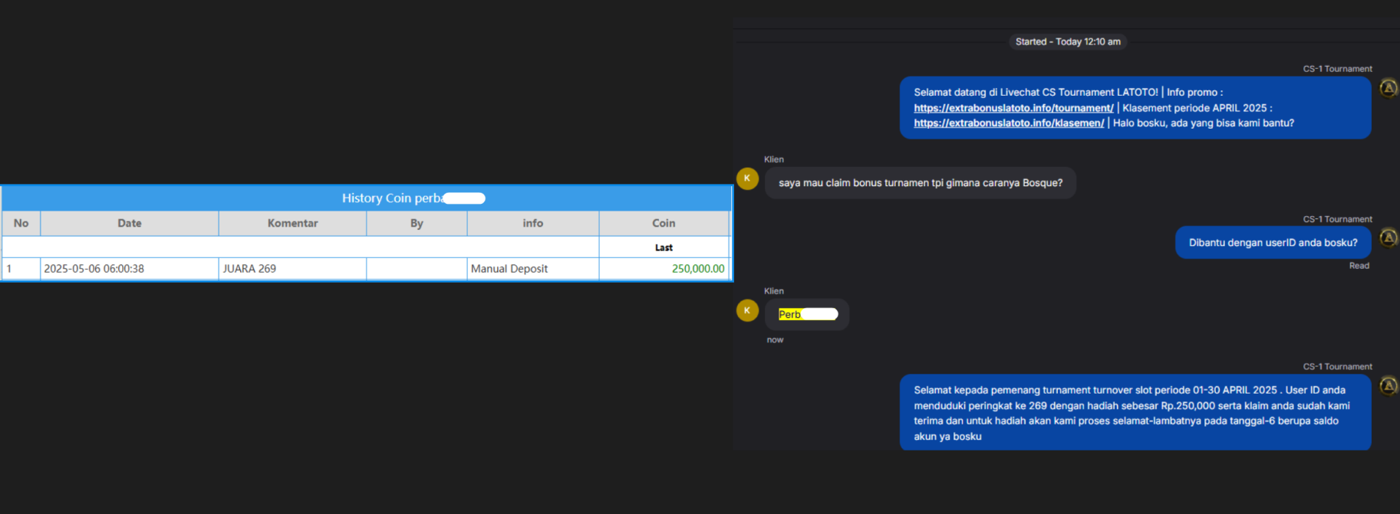This screenshot has width=1400, height=514.
Task: Select the 'Komentar' column header
Action: click(292, 223)
